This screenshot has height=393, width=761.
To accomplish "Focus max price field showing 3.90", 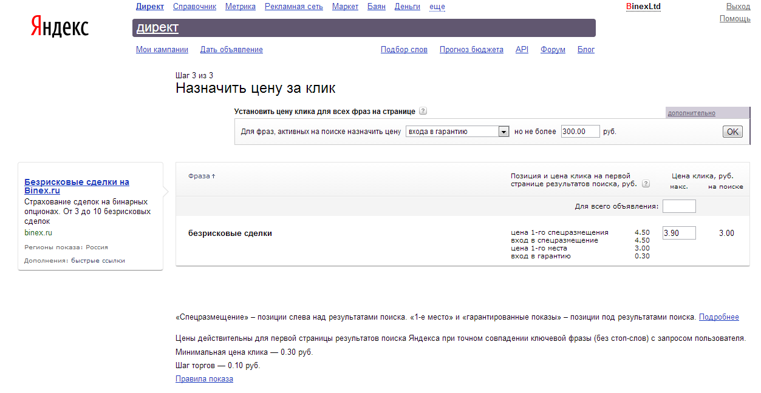I will pyautogui.click(x=679, y=233).
